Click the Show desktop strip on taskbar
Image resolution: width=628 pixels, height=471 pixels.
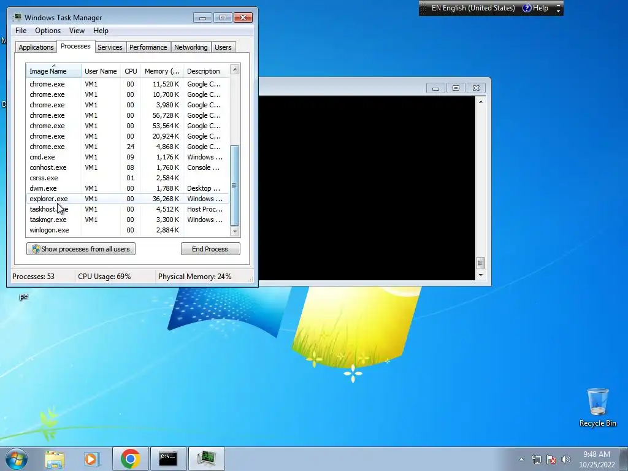point(625,459)
